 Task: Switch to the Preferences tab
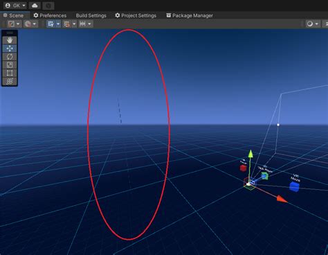pos(50,15)
